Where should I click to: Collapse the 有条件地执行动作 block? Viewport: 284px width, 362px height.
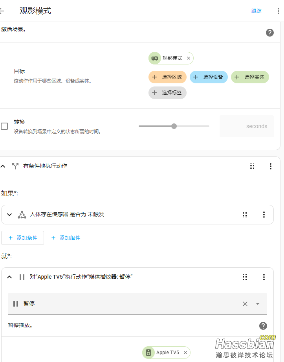tap(3, 166)
